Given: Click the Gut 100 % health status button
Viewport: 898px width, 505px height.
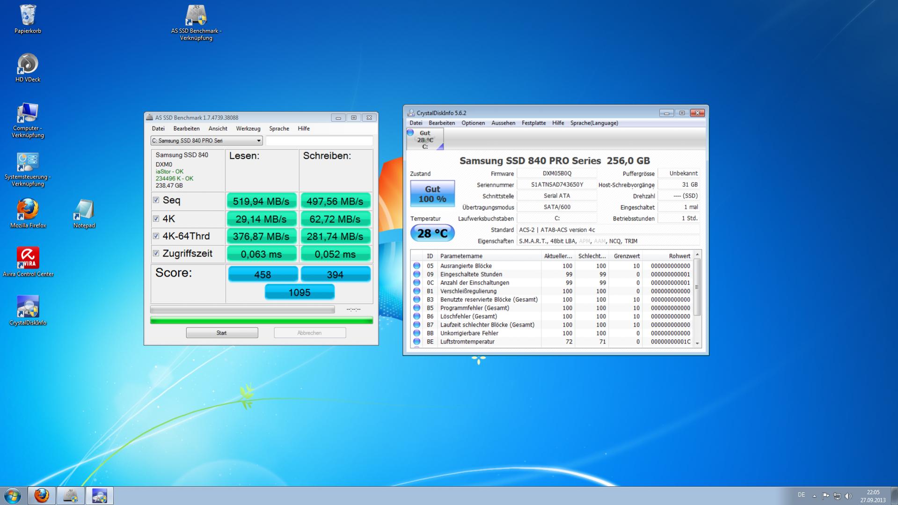Looking at the screenshot, I should [x=432, y=194].
